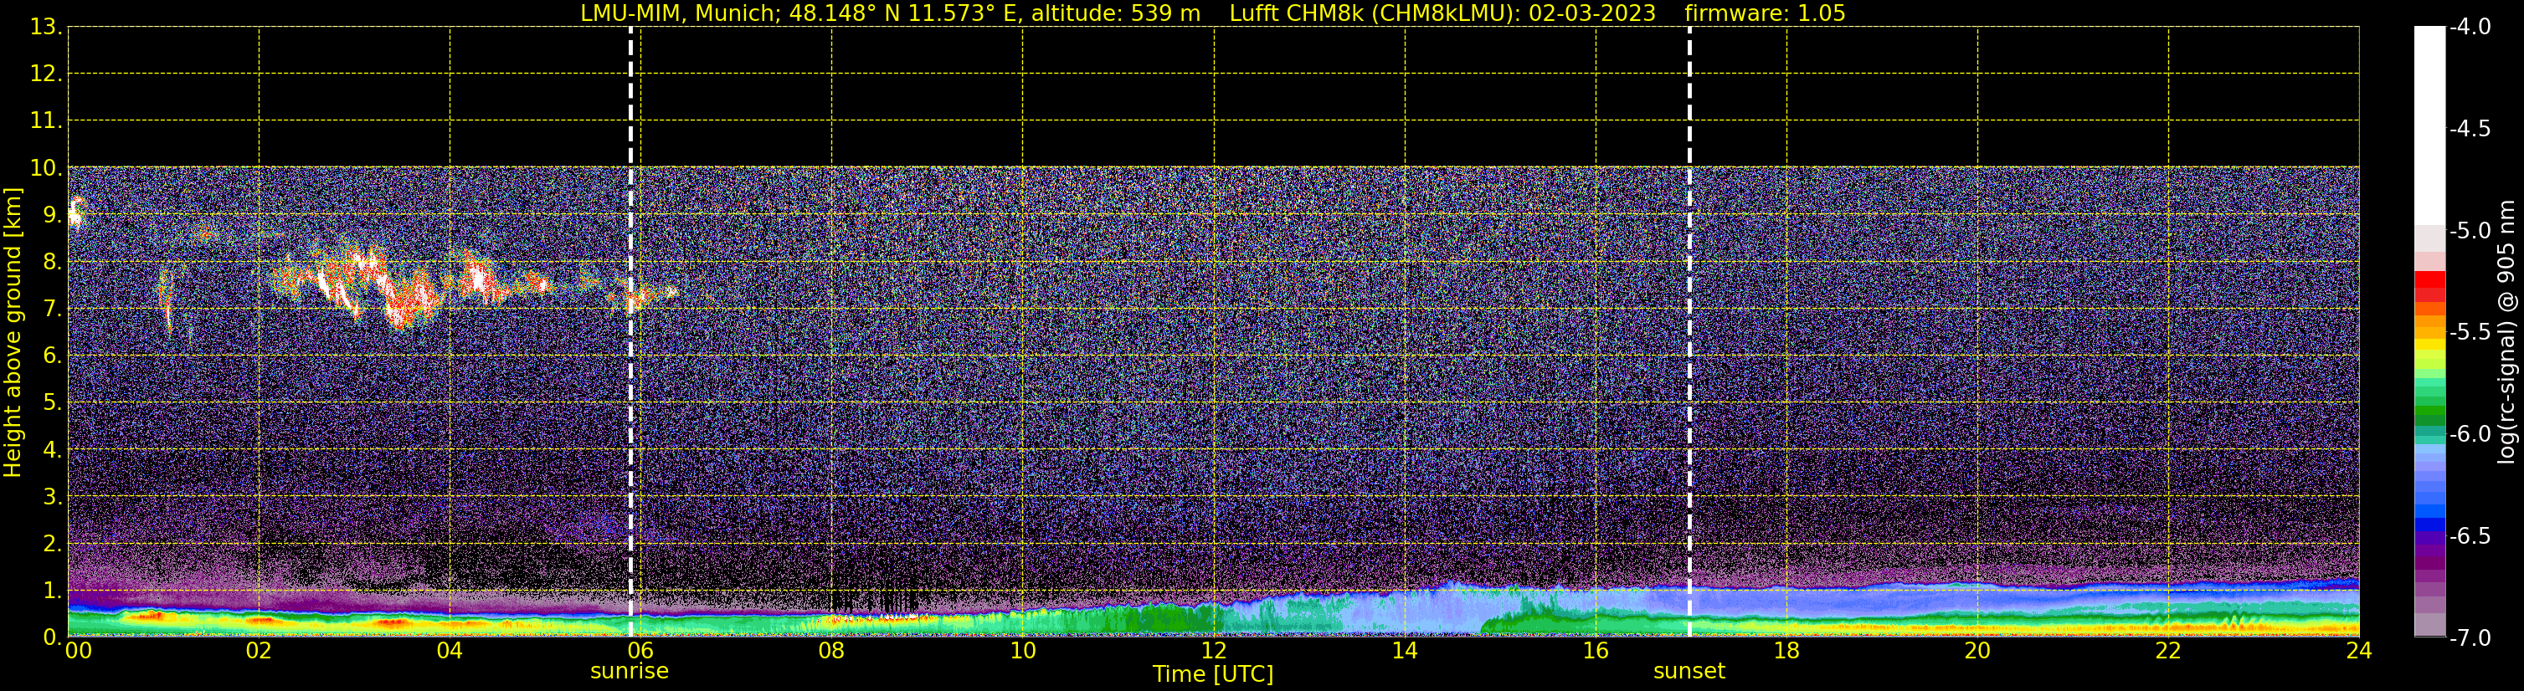Click the 'sunset' label under the time axis
The image size is (2524, 691).
(1689, 672)
